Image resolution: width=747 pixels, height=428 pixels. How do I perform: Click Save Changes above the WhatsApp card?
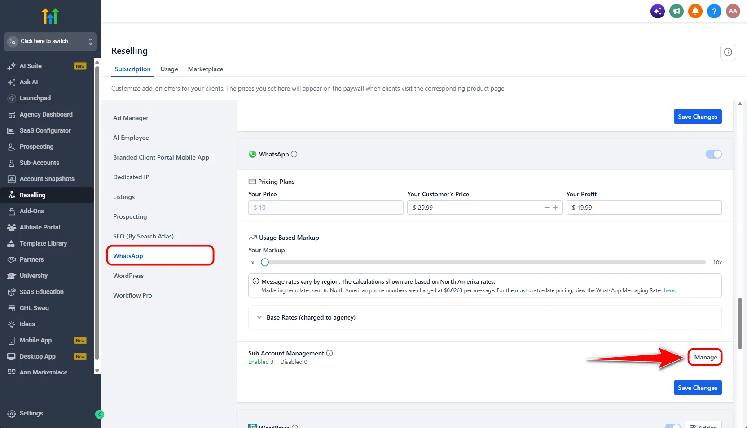(x=698, y=117)
